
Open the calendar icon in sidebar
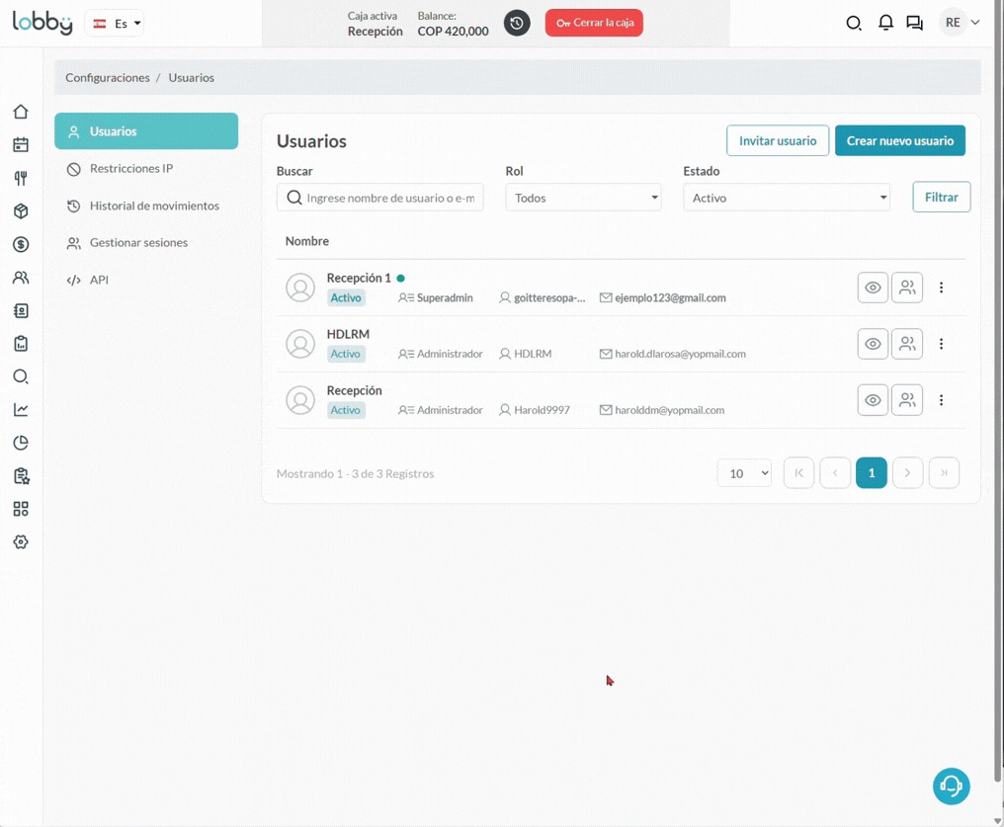(x=21, y=145)
